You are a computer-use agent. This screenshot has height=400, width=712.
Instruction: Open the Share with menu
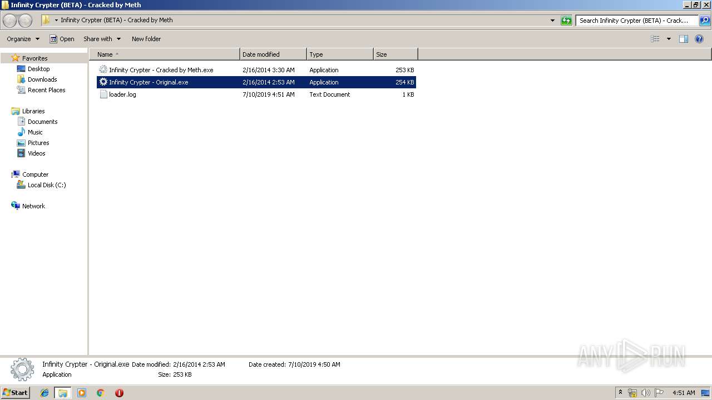coord(102,39)
